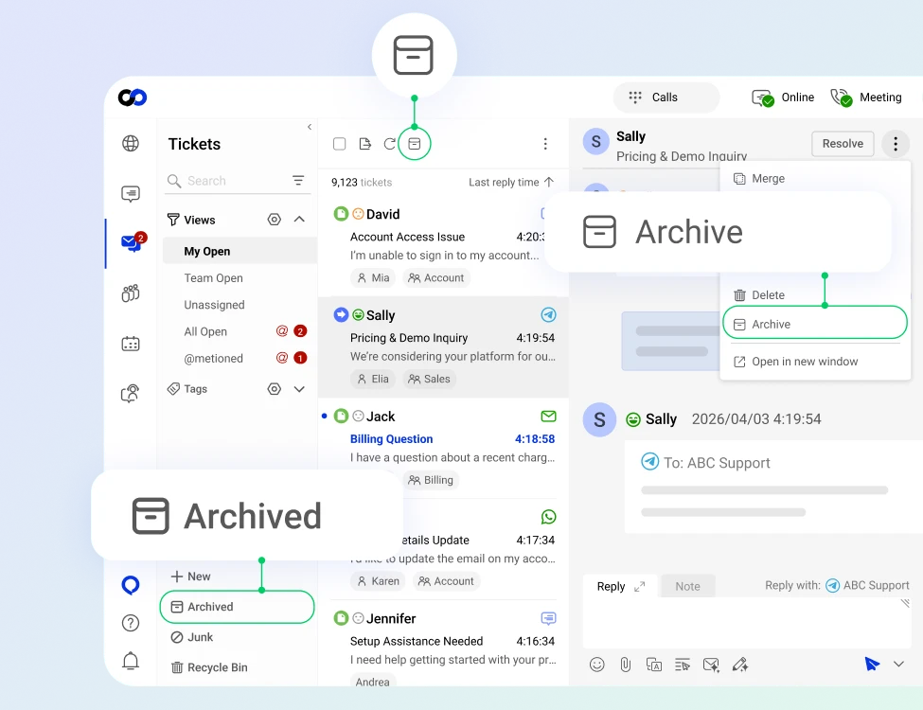Viewport: 923px width, 710px height.
Task: Open the notifications bell icon
Action: click(130, 661)
